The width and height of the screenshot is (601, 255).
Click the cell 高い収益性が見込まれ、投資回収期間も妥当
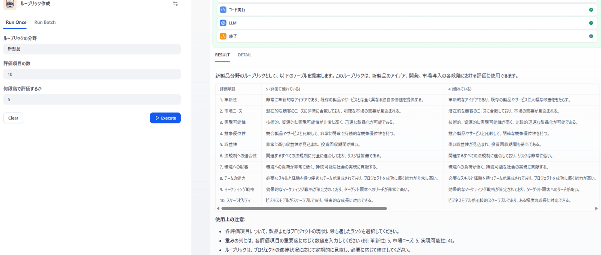pos(495,145)
